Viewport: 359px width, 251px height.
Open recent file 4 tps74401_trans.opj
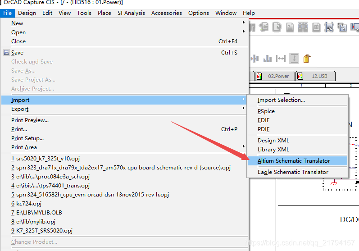click(x=125, y=186)
